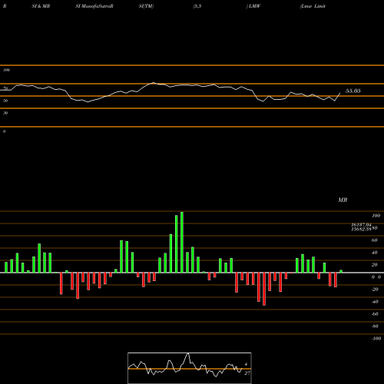Click the 20 label on MR axis
This screenshot has height=384, width=384.
click(x=375, y=265)
